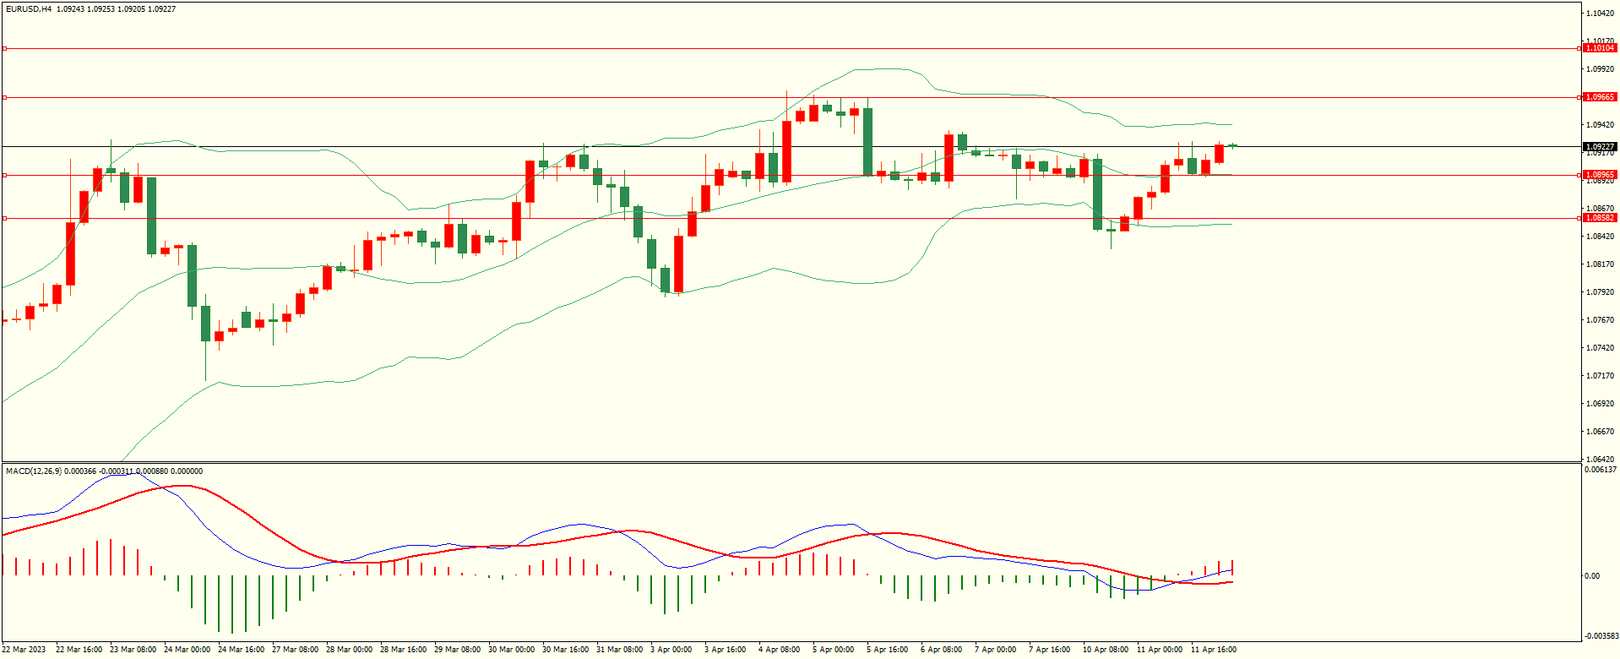Click the 1.06670 price axis label
The image size is (1620, 659).
pos(1600,432)
